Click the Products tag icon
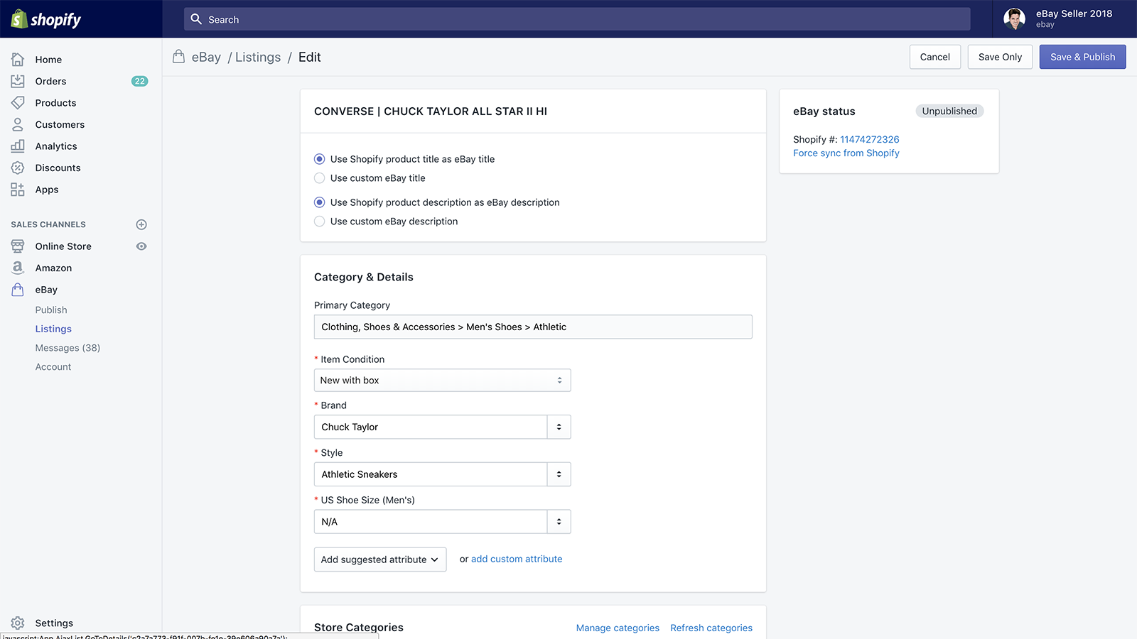The width and height of the screenshot is (1137, 639). (x=18, y=103)
